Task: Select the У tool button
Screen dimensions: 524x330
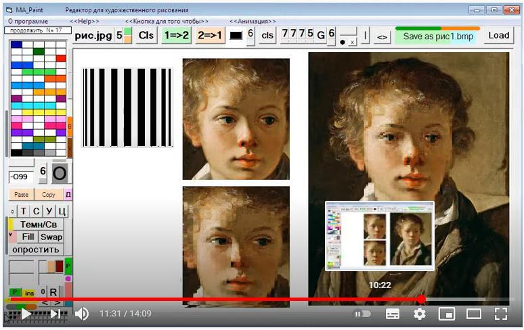Action: pyautogui.click(x=49, y=211)
